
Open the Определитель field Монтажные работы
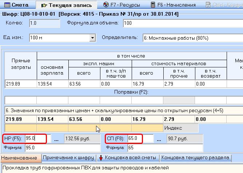point(193,38)
